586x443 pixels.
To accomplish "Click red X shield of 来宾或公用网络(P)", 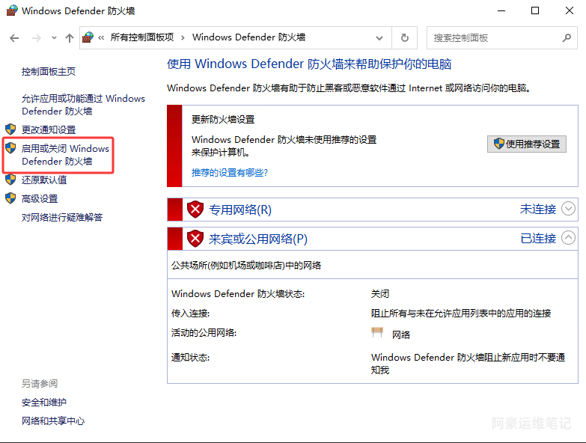I will (x=195, y=239).
